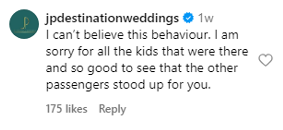283x130 pixels.
Task: Like the comment with the heart icon
Action: (x=265, y=60)
